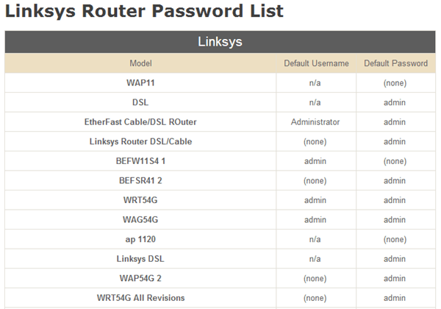Select the Linksys DSL model cell
Screen dimensions: 441x309
click(140, 259)
